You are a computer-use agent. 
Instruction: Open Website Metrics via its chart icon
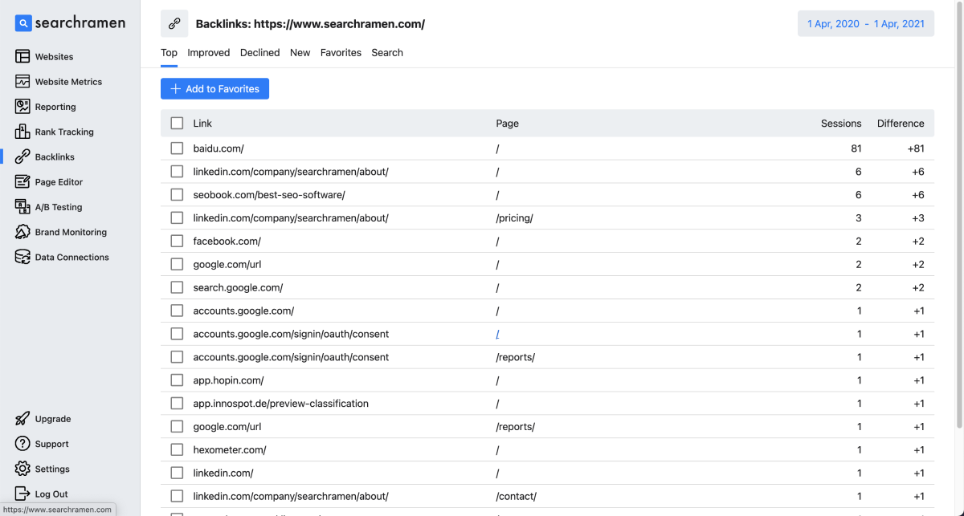click(22, 82)
